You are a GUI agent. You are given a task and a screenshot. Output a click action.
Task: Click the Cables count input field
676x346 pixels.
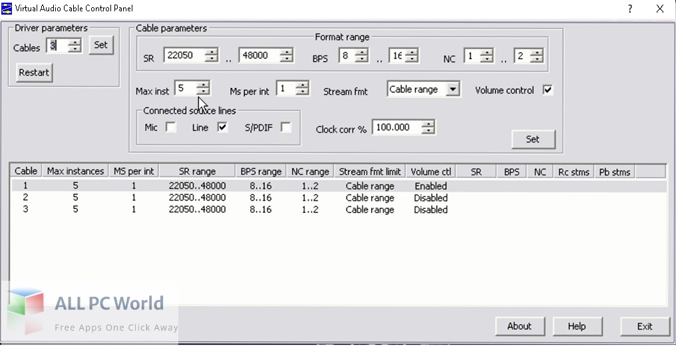coord(58,46)
